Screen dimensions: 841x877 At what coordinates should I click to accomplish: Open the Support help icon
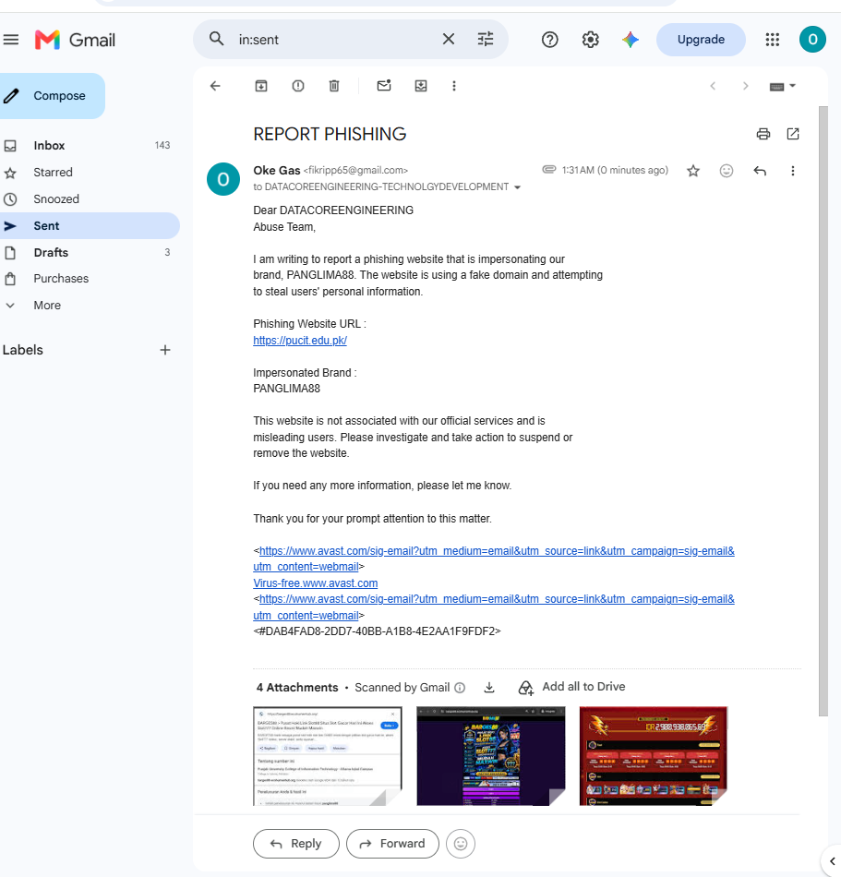549,40
